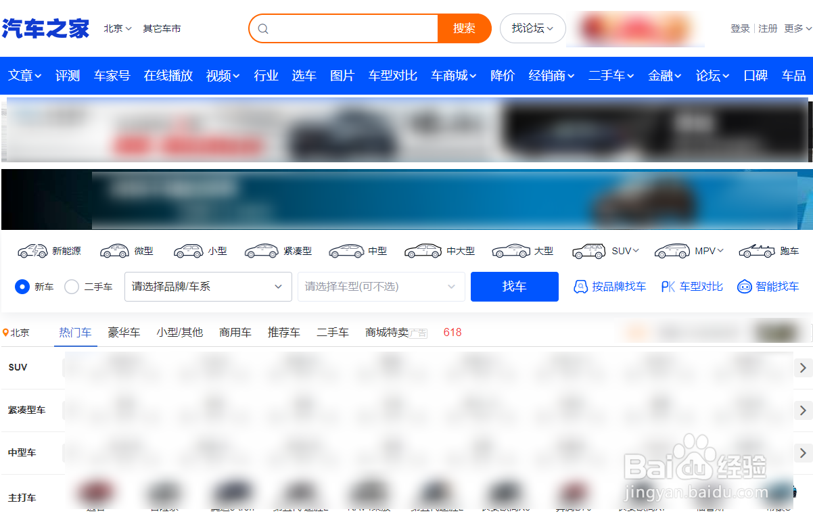The width and height of the screenshot is (813, 520).
Task: Expand the 北京 city selector in header
Action: coord(118,28)
